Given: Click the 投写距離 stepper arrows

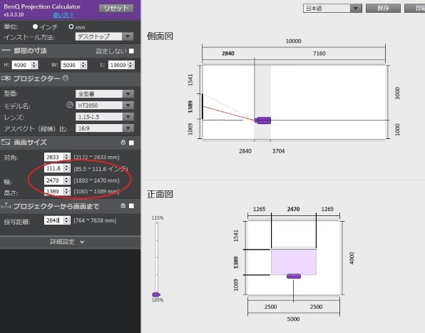Looking at the screenshot, I should pyautogui.click(x=67, y=220).
